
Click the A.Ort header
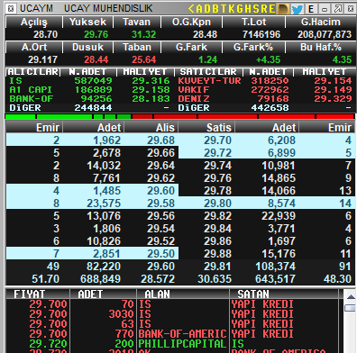tap(34, 47)
